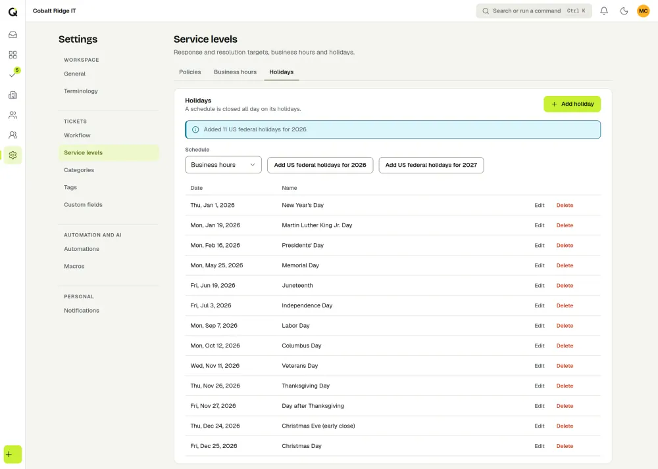The image size is (658, 469).
Task: Delete Martin Luther King Jr. Day
Action: click(565, 225)
